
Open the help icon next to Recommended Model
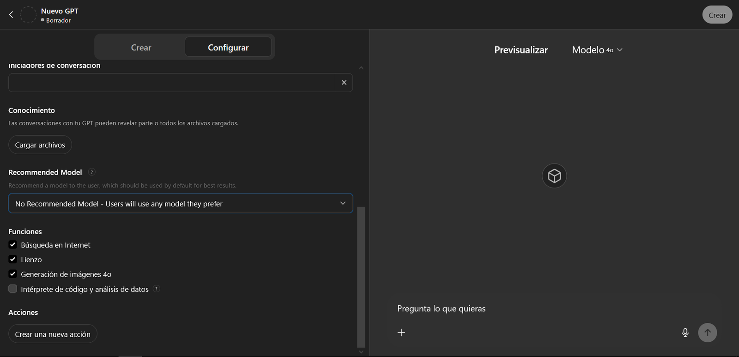92,172
